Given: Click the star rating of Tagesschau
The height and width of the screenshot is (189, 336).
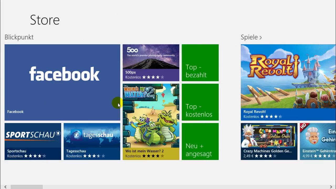Looking at the screenshot, I should point(94,156).
